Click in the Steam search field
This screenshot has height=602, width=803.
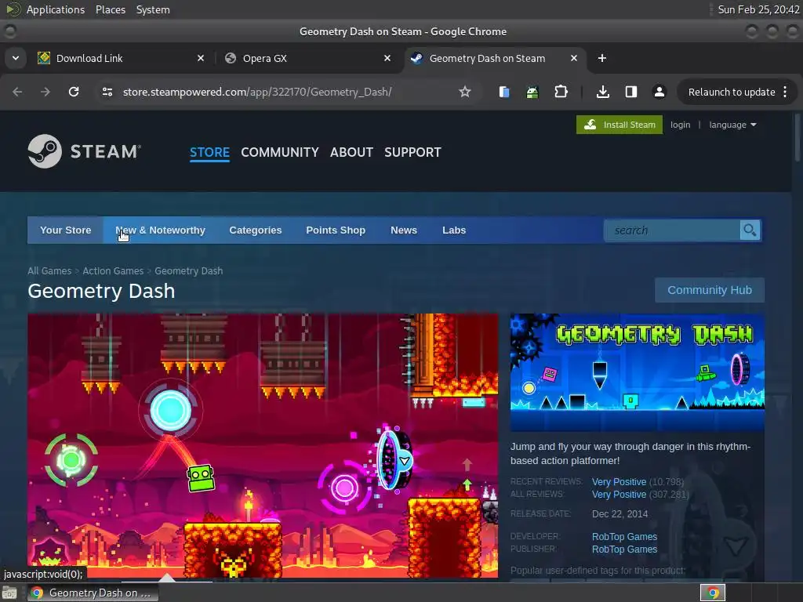click(x=672, y=230)
